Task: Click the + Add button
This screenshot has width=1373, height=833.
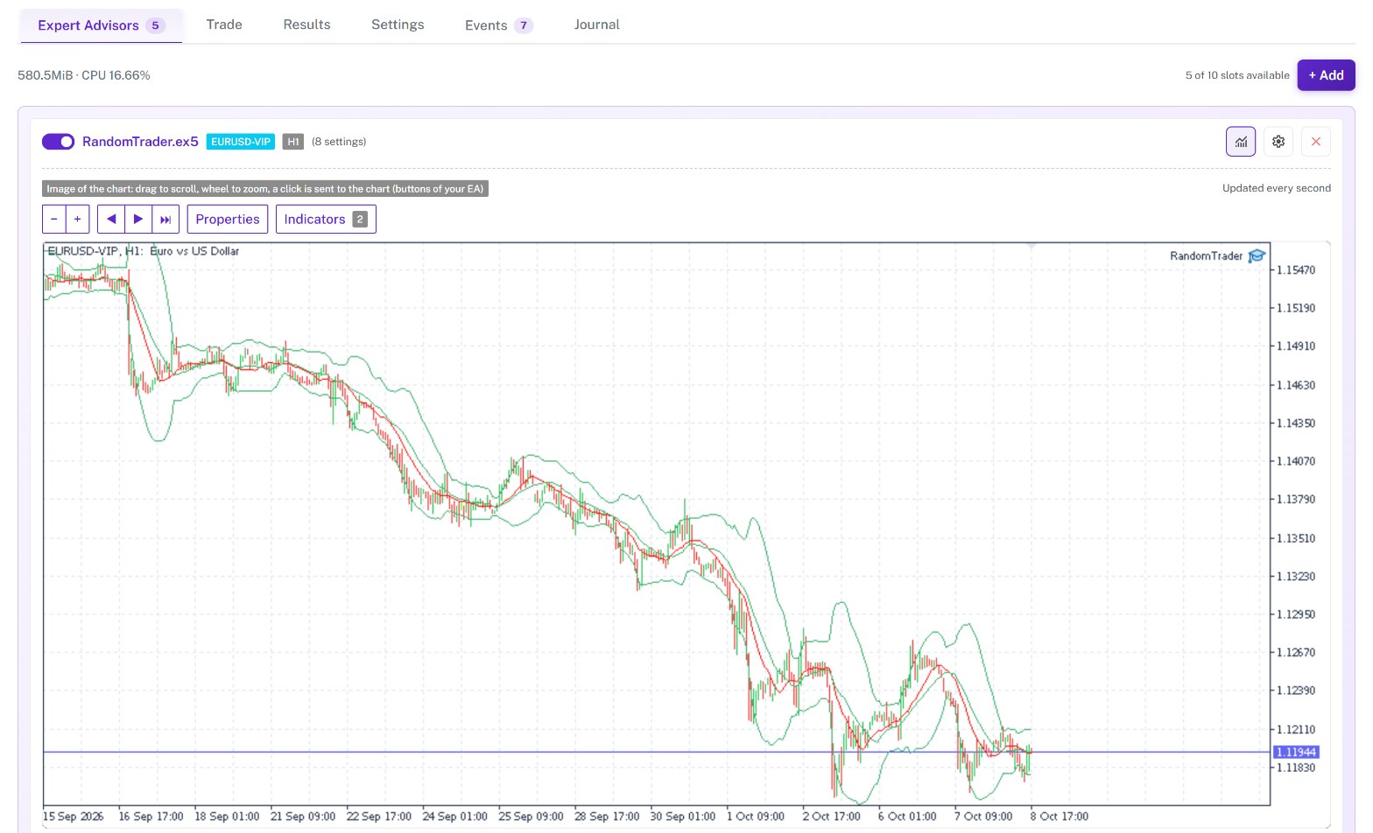Action: [1326, 75]
